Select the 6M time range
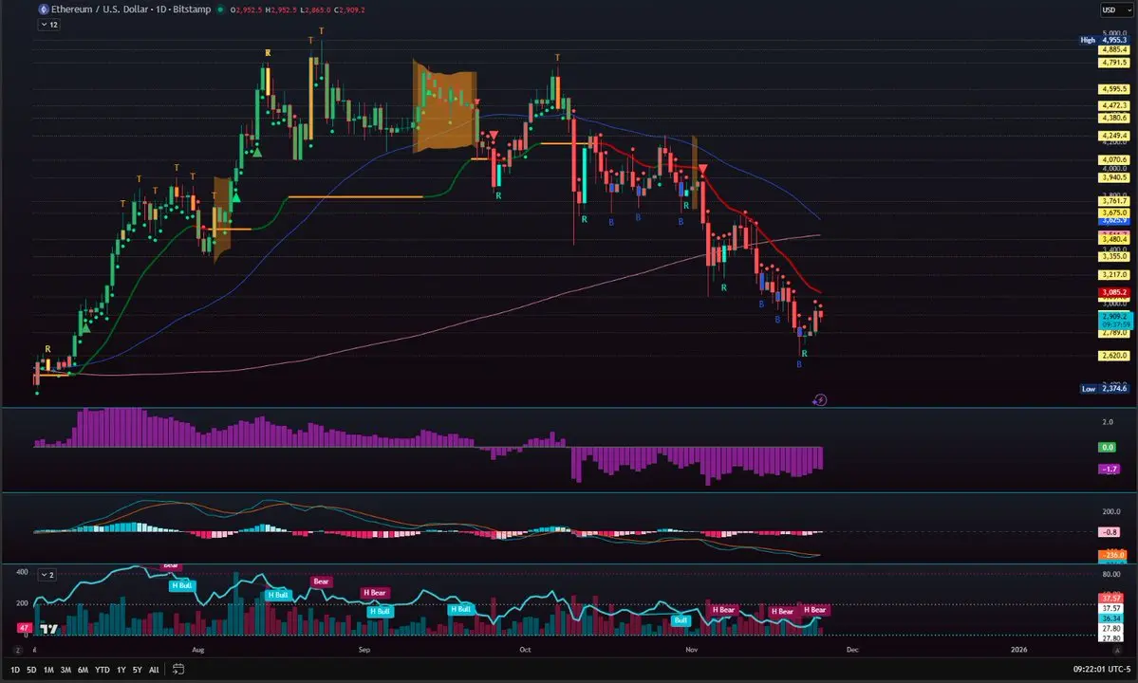 83,670
